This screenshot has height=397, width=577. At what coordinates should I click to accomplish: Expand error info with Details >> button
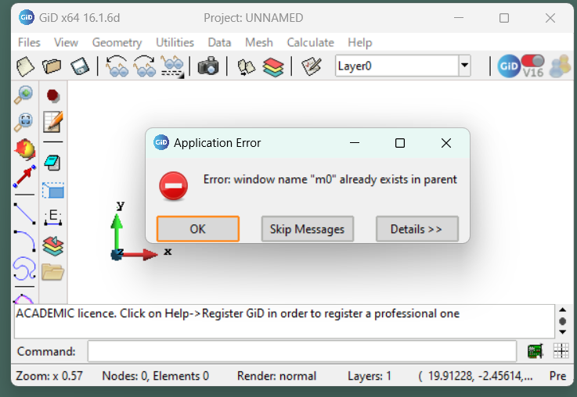tap(417, 229)
